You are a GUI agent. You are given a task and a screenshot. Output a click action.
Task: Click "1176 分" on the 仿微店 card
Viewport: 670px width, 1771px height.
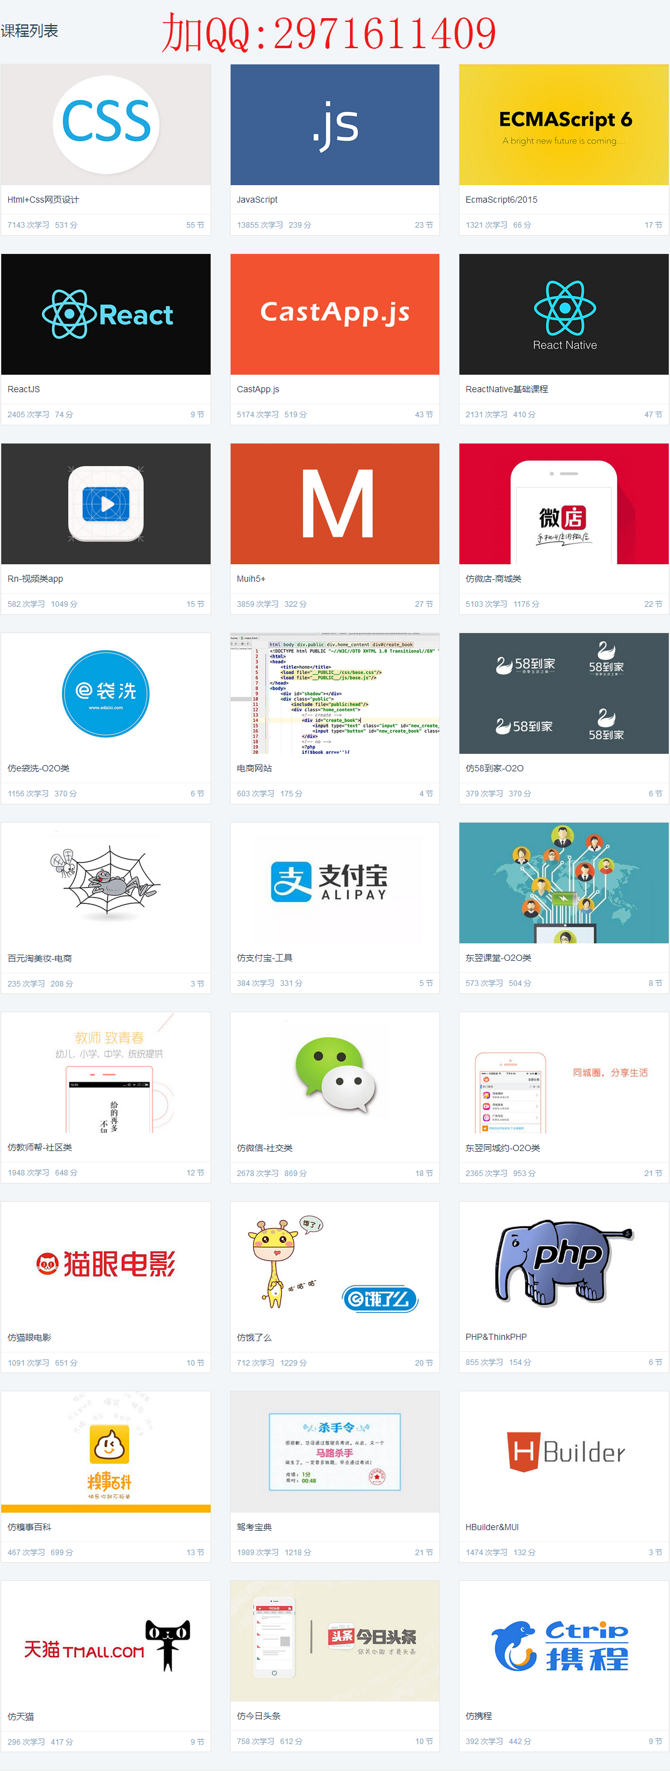pos(526,604)
